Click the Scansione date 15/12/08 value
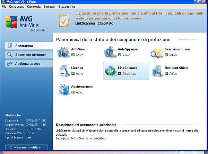The width and height of the screenshot is (208, 154). (x=36, y=120)
